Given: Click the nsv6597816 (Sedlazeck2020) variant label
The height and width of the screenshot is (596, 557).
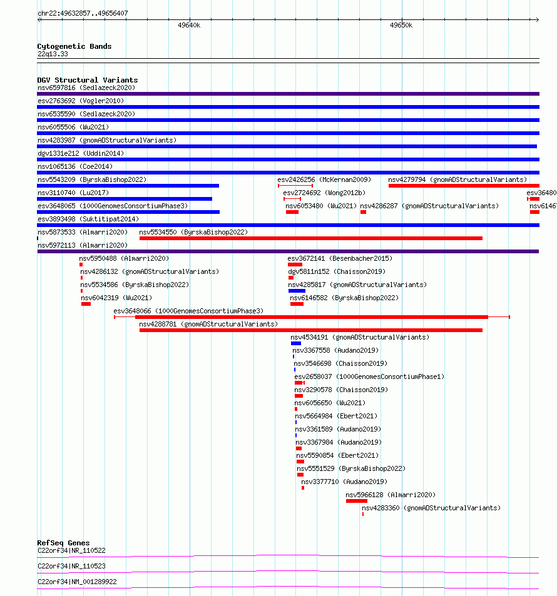Looking at the screenshot, I should coord(86,88).
